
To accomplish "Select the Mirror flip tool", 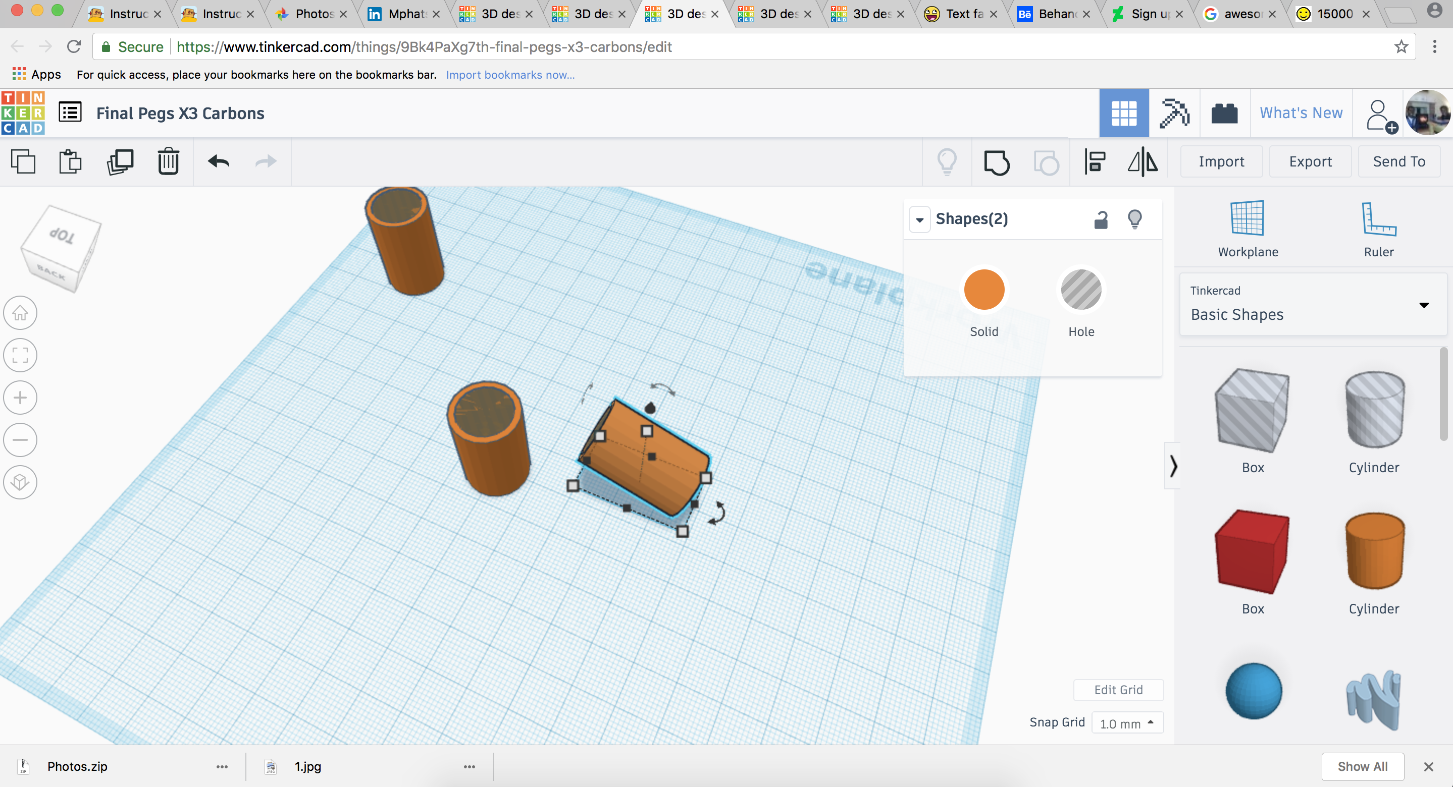I will (1143, 162).
